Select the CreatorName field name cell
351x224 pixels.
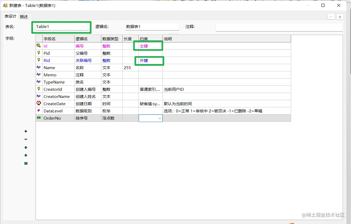click(x=59, y=96)
